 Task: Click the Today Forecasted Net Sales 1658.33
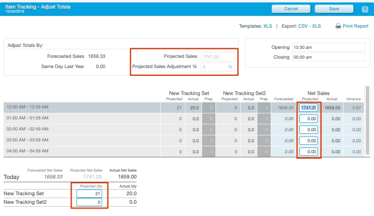pos(53,177)
